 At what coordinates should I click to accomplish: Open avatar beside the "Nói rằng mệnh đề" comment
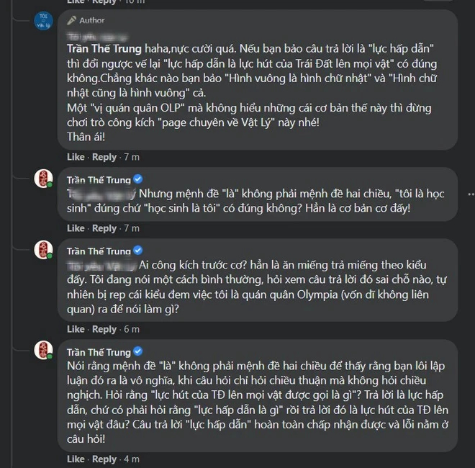(x=43, y=351)
